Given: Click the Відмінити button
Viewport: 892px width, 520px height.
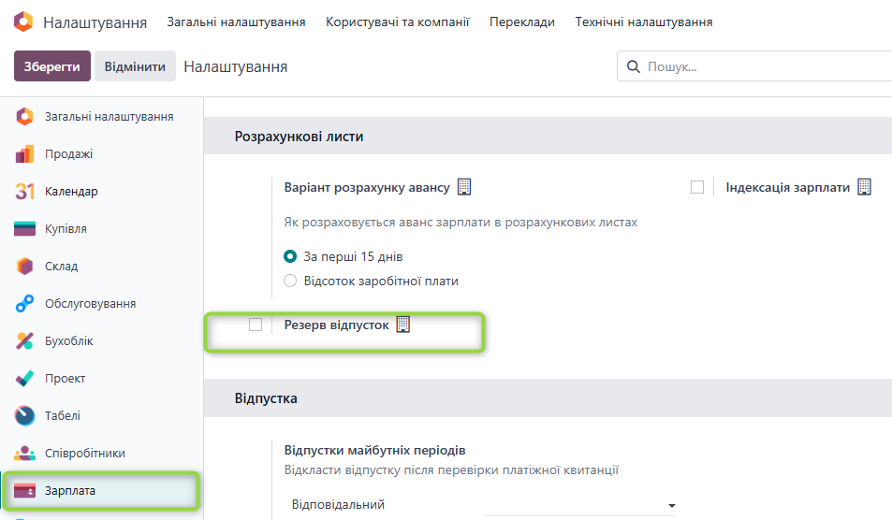Looking at the screenshot, I should click(135, 65).
